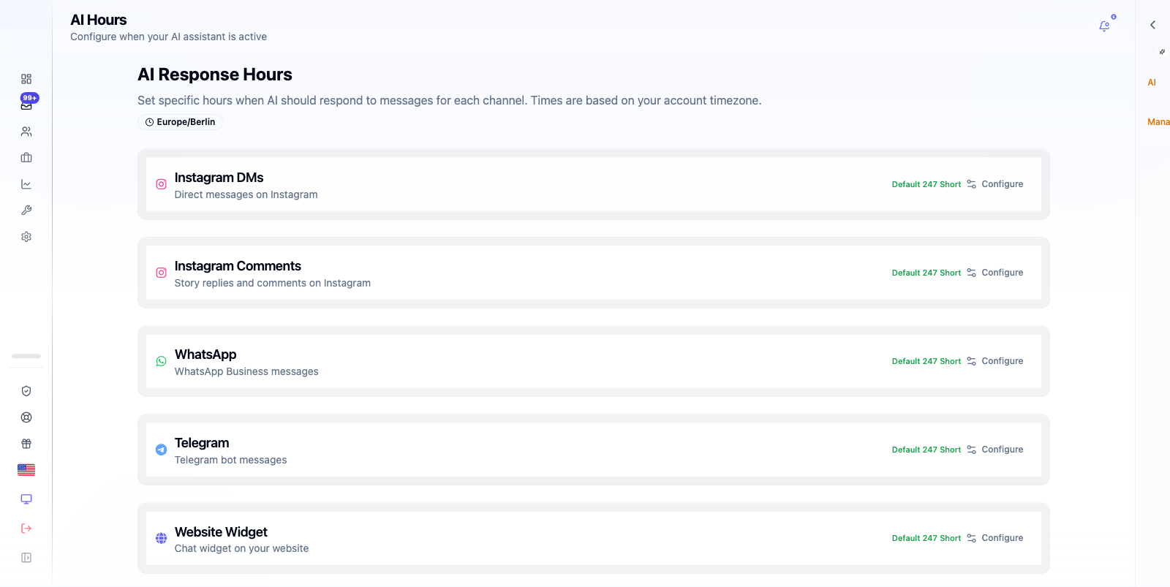
Task: Configure Instagram Comments hours
Action: pos(995,273)
